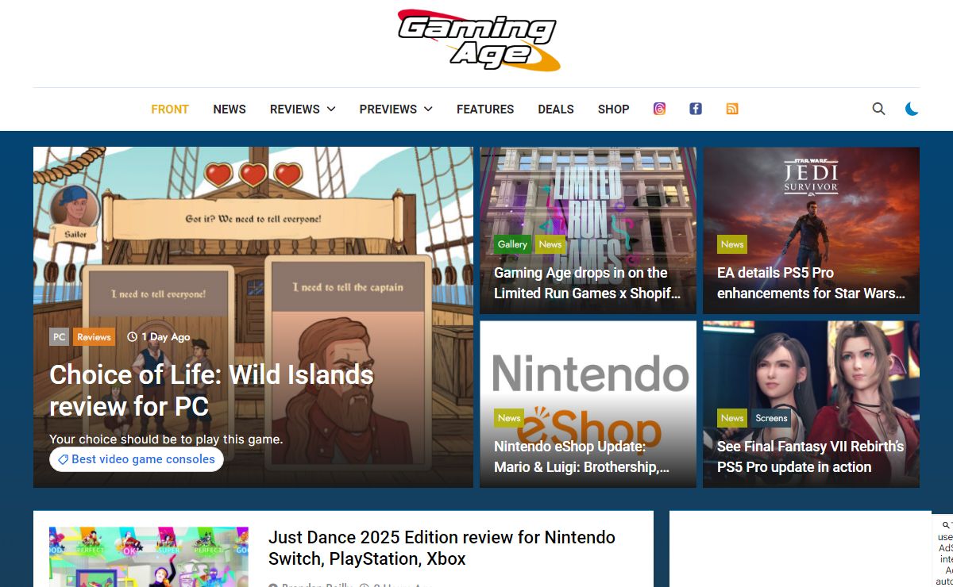Click the Just Dance 2025 thumbnail image

coord(149,557)
